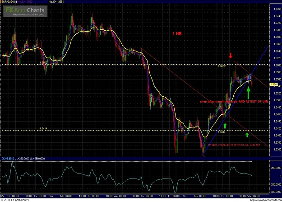The height and width of the screenshot is (202, 282).
Task: Click the LL=-350.0000 lower limit label
Action: 37,159
